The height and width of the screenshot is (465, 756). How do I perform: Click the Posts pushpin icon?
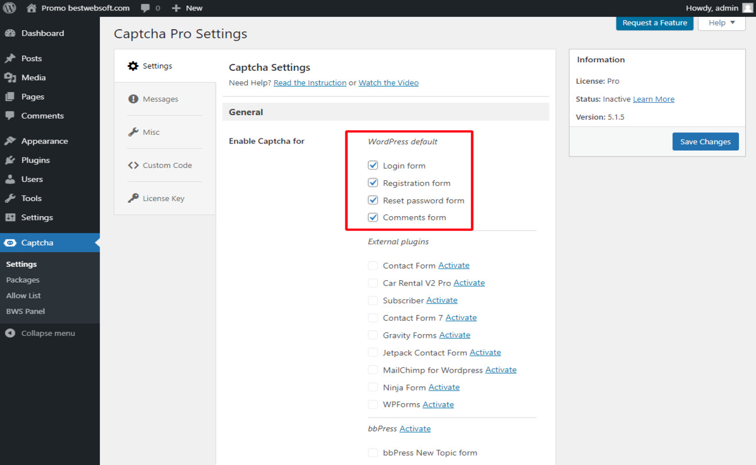click(10, 58)
